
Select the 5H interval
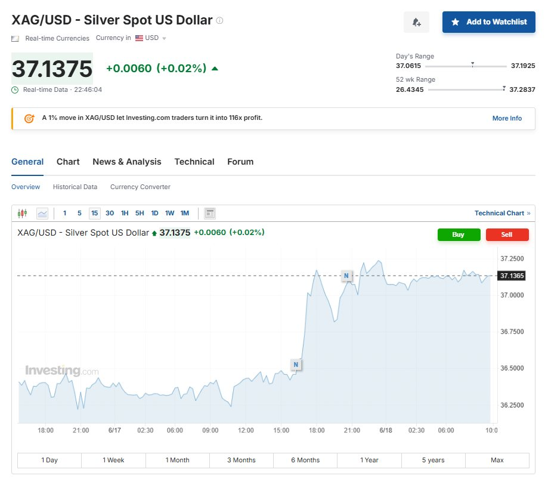pyautogui.click(x=140, y=213)
